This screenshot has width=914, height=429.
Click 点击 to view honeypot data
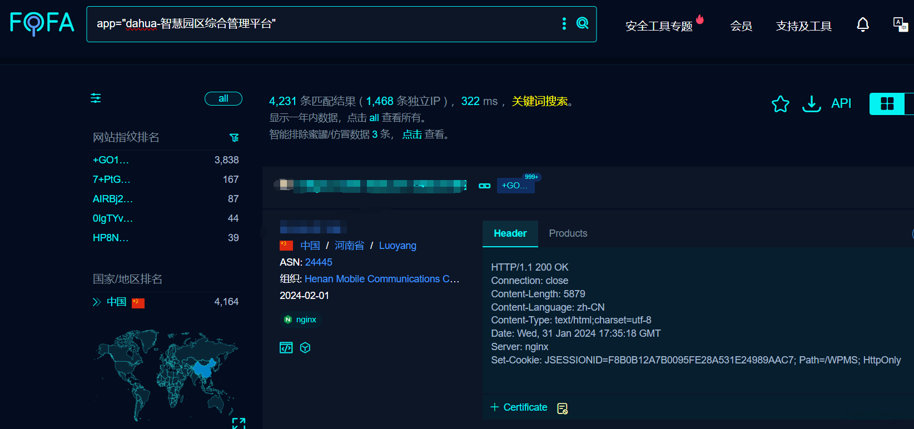412,134
